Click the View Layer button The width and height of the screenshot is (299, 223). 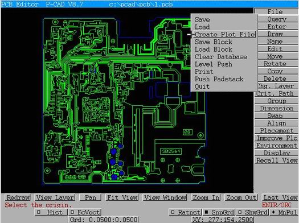(x=55, y=197)
